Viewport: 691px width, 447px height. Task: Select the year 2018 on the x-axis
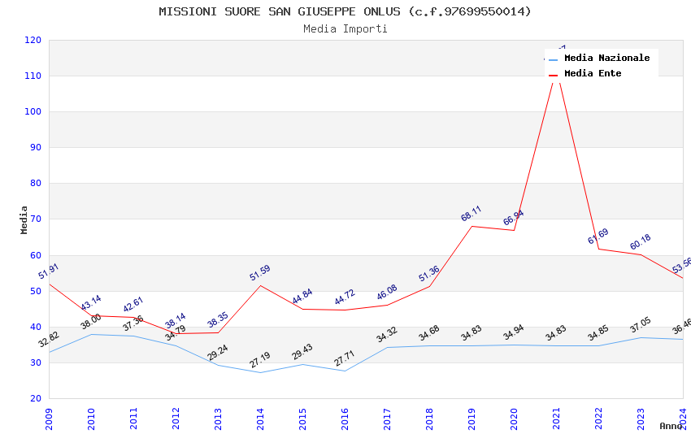pyautogui.click(x=430, y=419)
